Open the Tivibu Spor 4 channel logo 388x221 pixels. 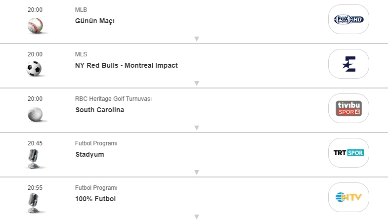coord(349,108)
